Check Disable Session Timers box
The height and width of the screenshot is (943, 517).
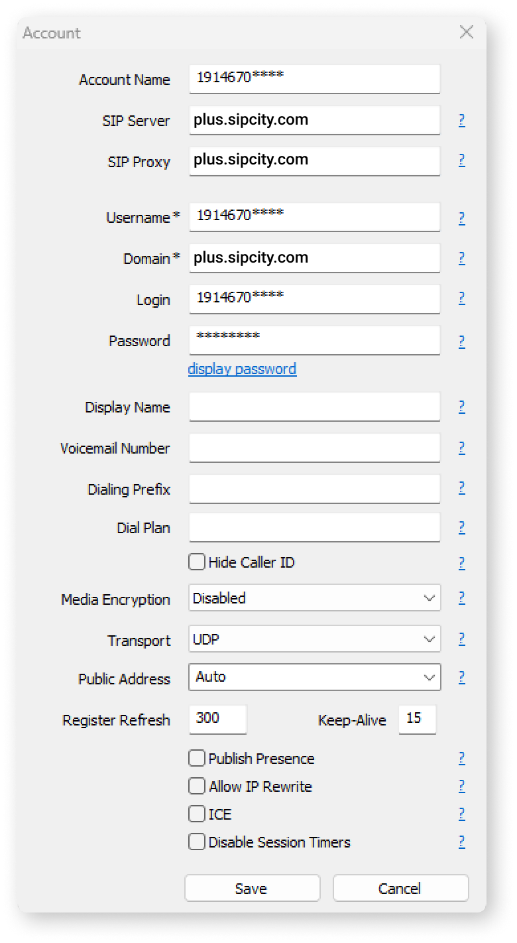197,842
